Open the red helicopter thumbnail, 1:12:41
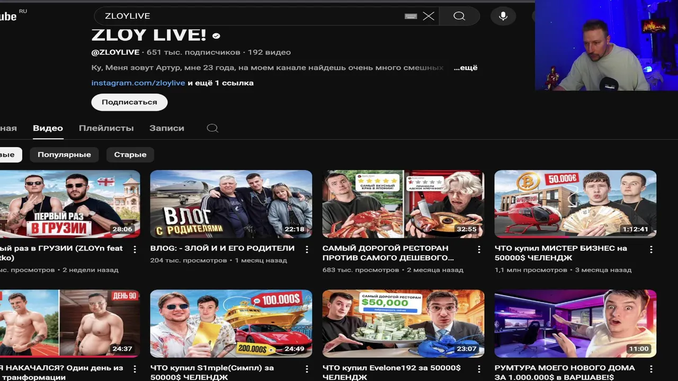Screen dimensions: 678x381 [575, 204]
